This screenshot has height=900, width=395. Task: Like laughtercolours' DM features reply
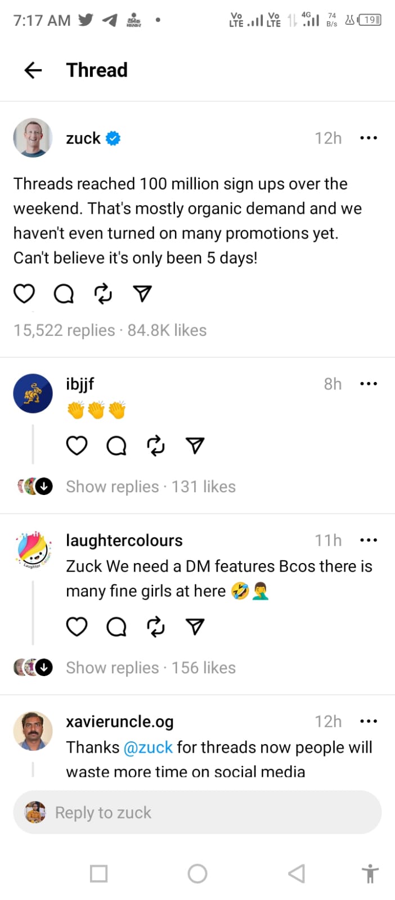[x=77, y=627]
